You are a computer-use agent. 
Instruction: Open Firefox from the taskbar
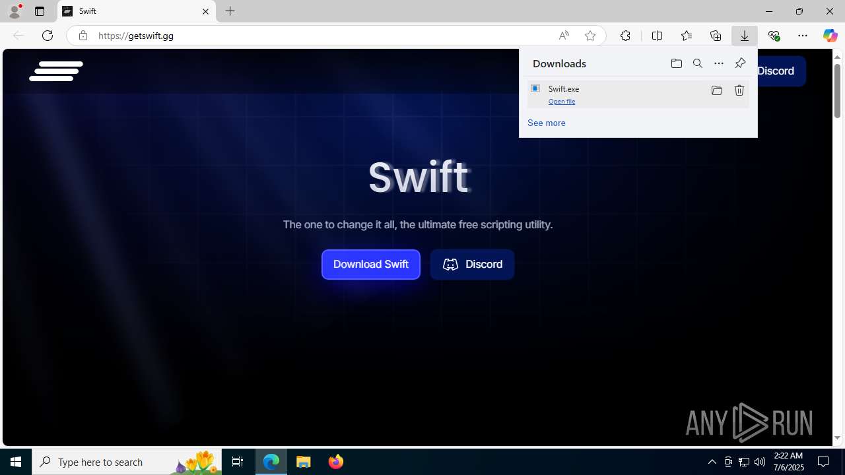(x=336, y=462)
